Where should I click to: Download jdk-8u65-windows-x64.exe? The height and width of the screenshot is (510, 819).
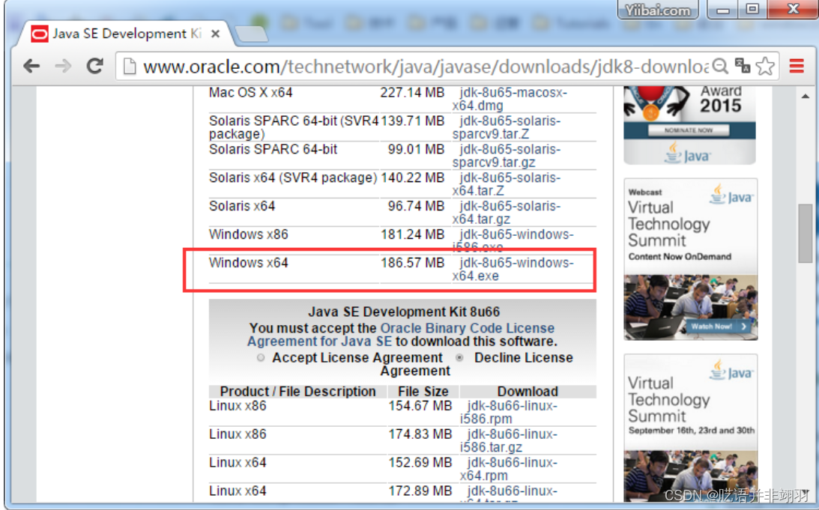click(x=513, y=270)
